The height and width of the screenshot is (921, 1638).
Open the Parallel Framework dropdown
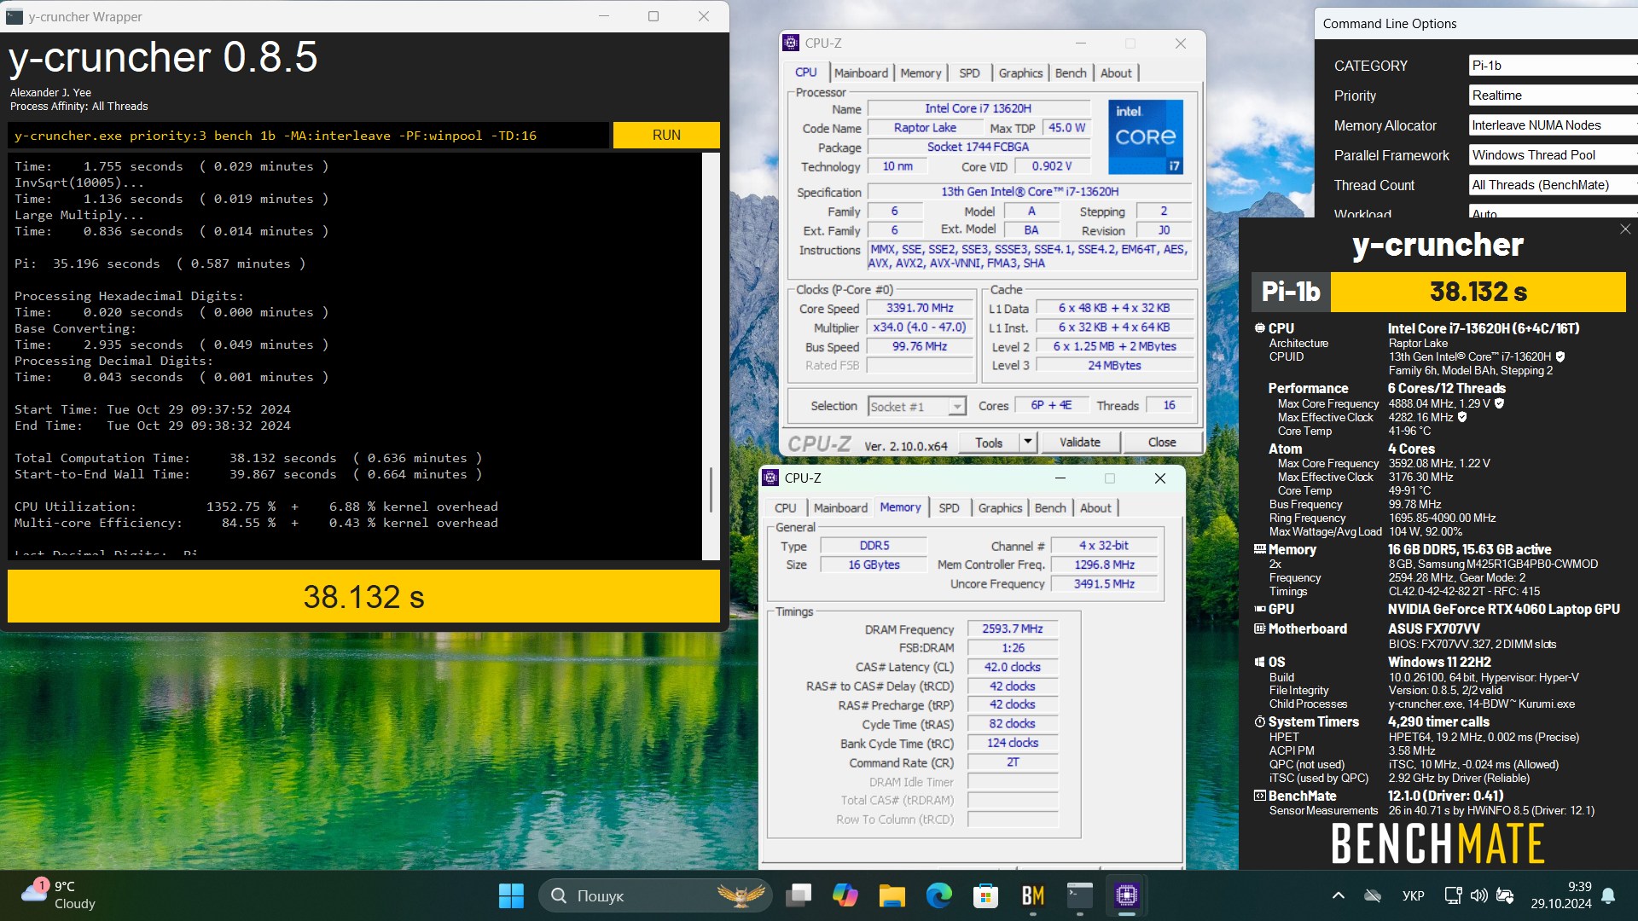coord(1553,155)
